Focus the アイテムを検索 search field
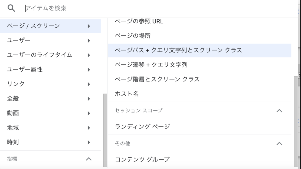This screenshot has width=301, height=169. [161, 8]
